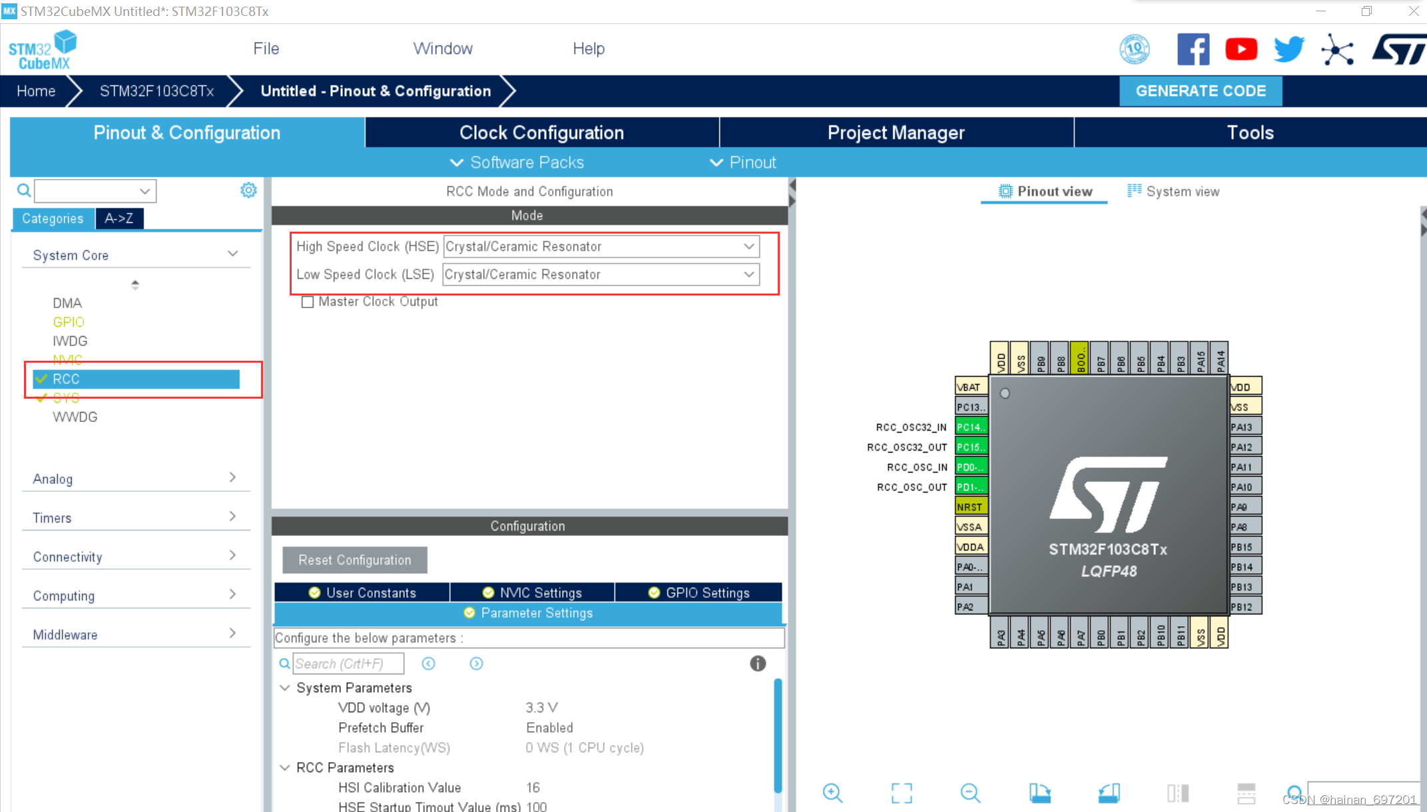The image size is (1427, 812).
Task: Click the GENERATE CODE button
Action: click(x=1201, y=91)
